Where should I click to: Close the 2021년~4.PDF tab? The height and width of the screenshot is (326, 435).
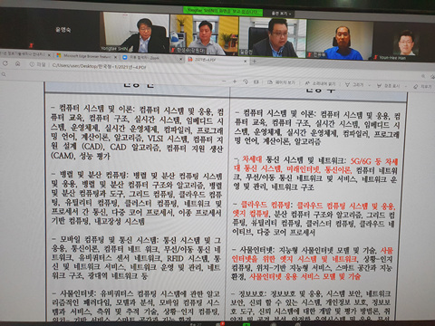245,61
